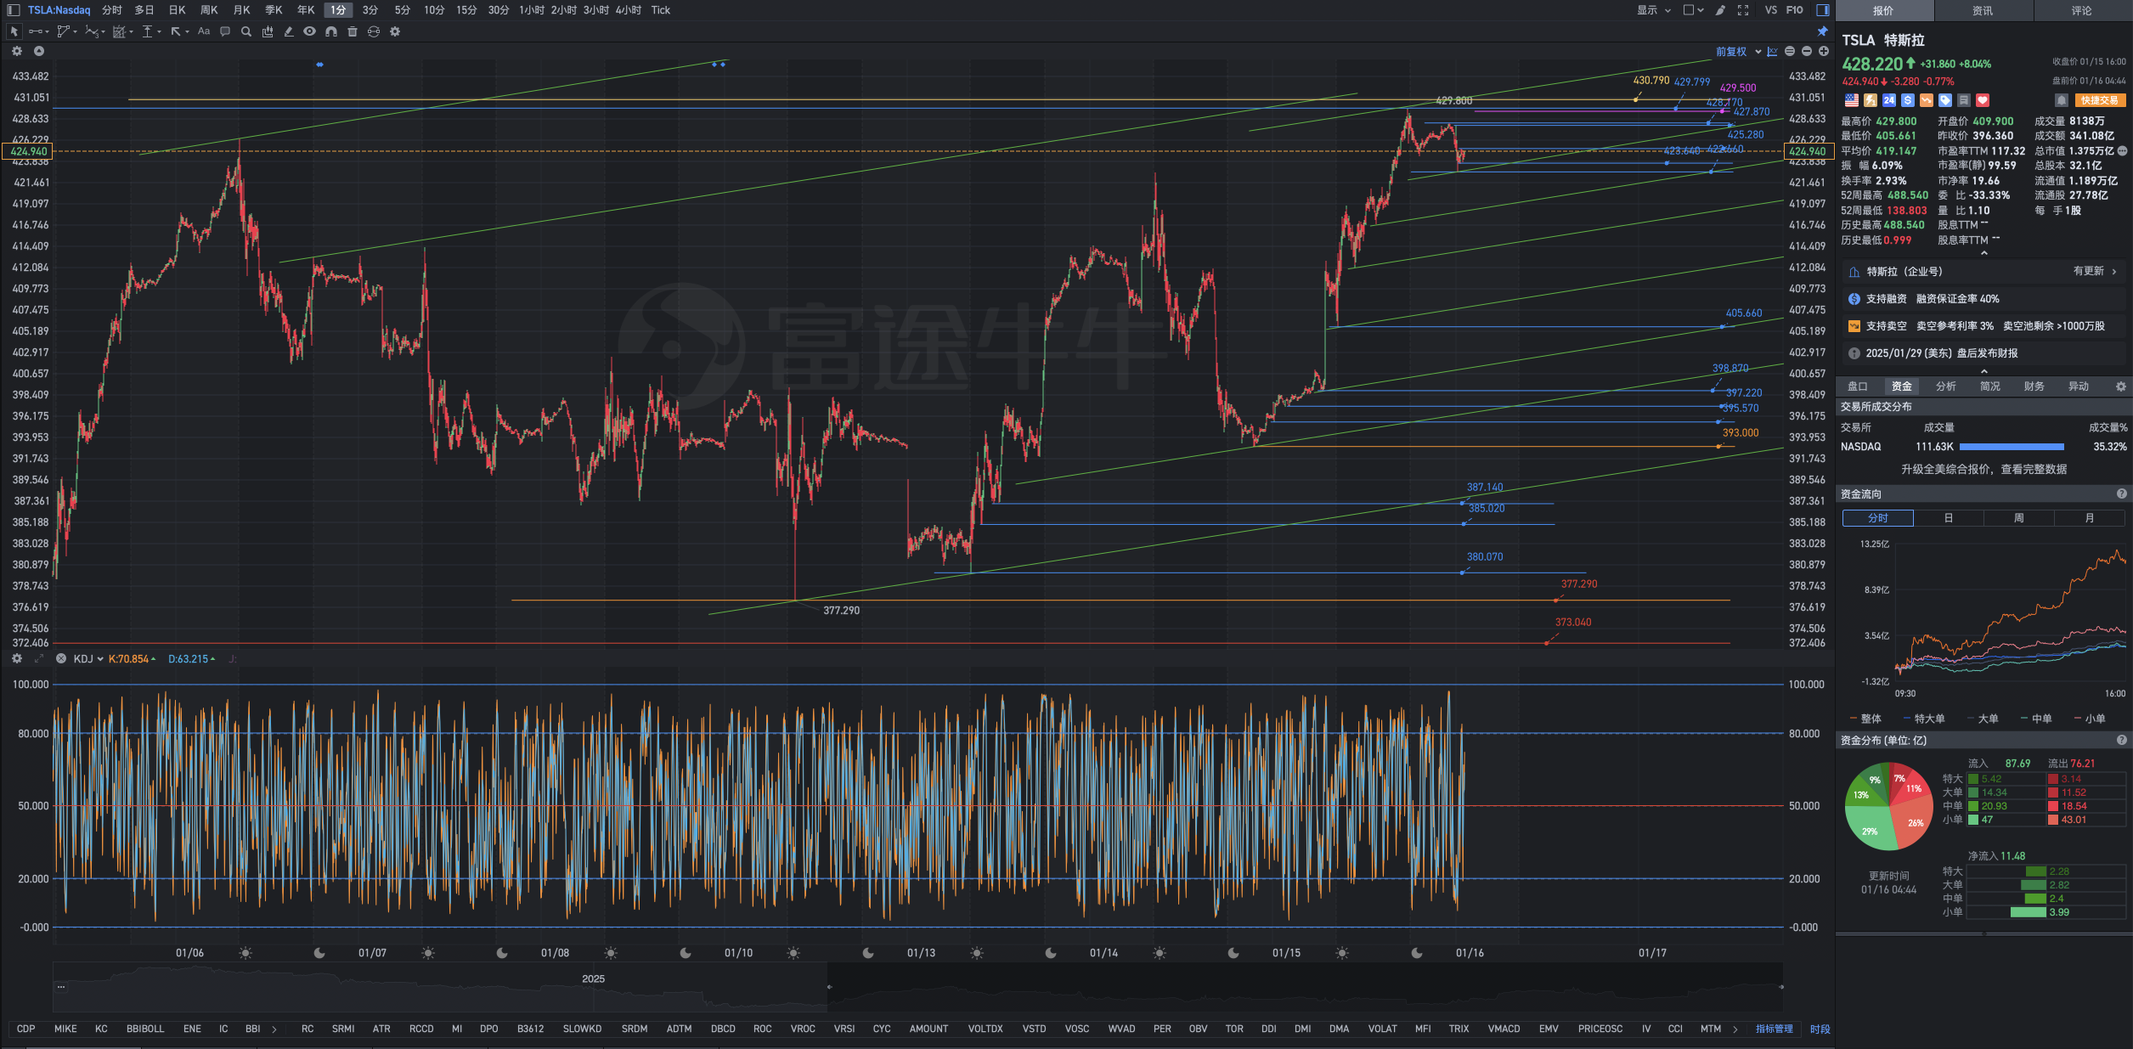Expand the KDJ indicator panel
The image size is (2133, 1049).
38,658
